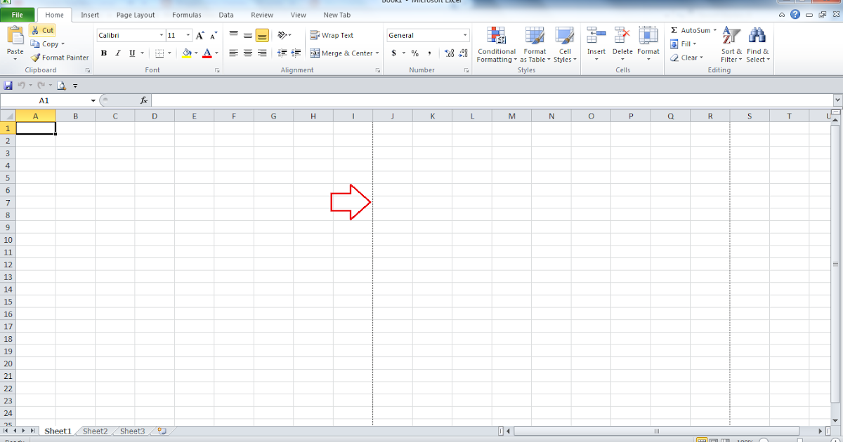Toggle Italic formatting

118,53
